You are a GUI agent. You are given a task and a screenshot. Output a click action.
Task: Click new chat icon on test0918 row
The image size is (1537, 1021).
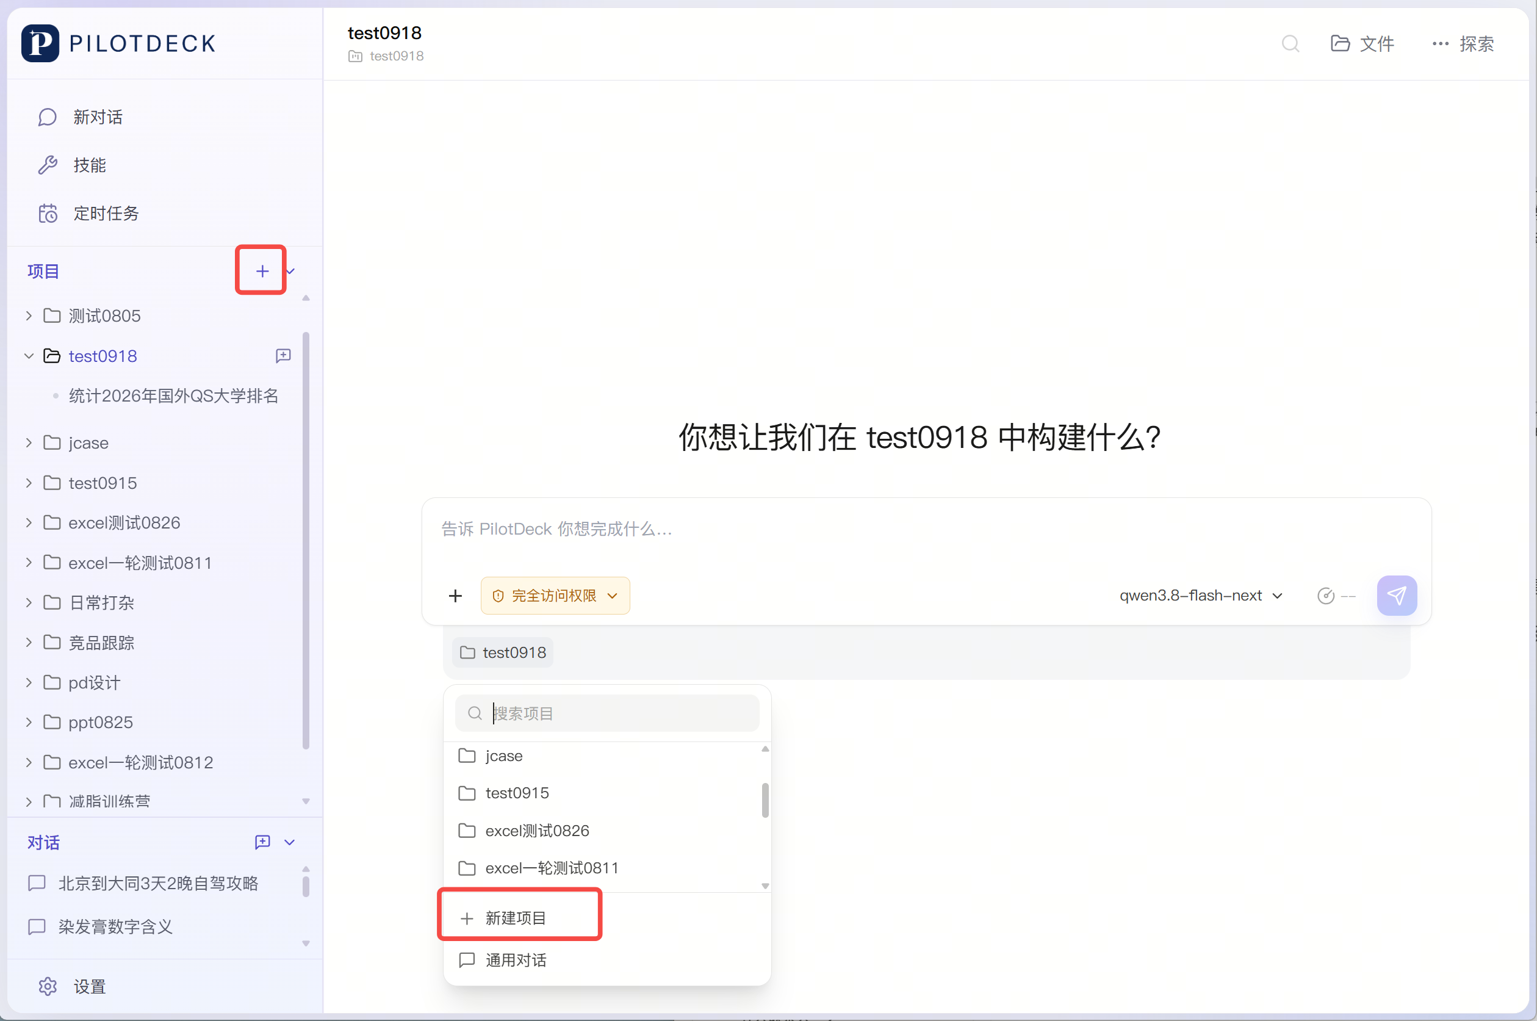click(x=283, y=356)
